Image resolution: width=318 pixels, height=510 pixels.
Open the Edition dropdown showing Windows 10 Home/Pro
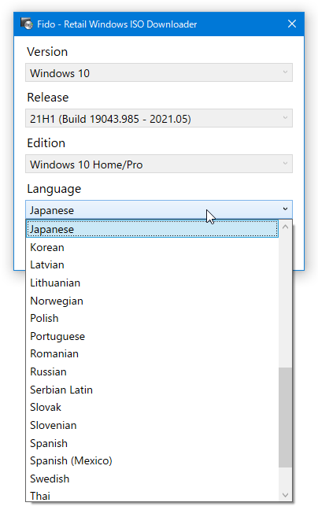(159, 164)
